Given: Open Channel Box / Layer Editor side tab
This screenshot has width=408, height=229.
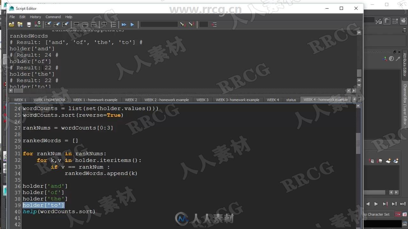Looking at the screenshot, I should (405, 104).
